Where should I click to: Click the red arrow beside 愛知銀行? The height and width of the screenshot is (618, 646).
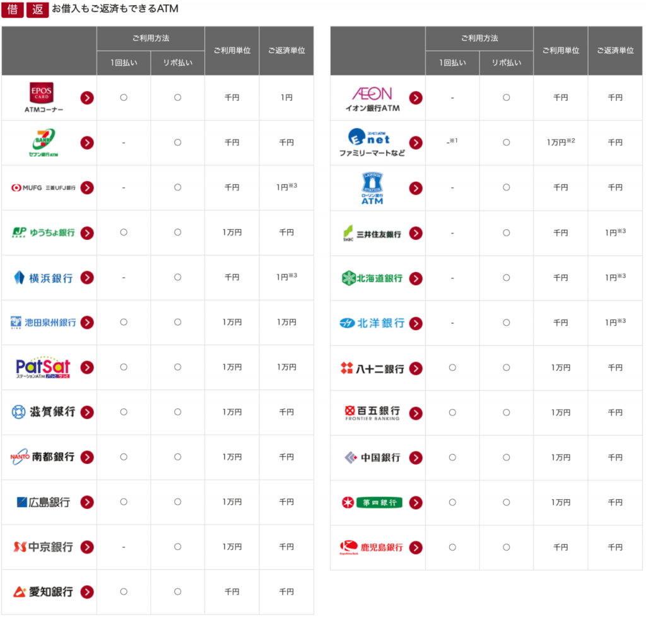(x=87, y=592)
